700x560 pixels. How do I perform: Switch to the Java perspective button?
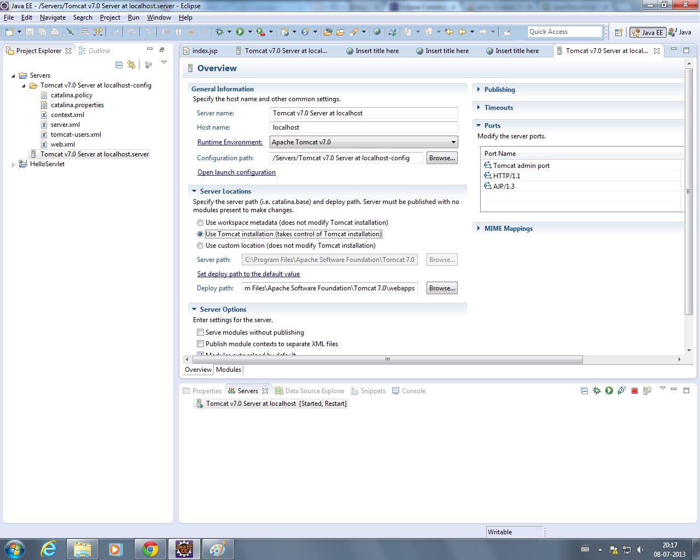[x=680, y=32]
